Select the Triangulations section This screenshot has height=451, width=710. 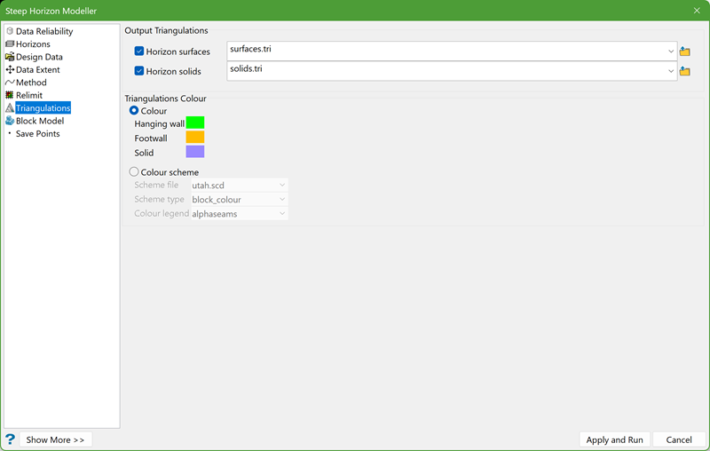click(x=43, y=107)
